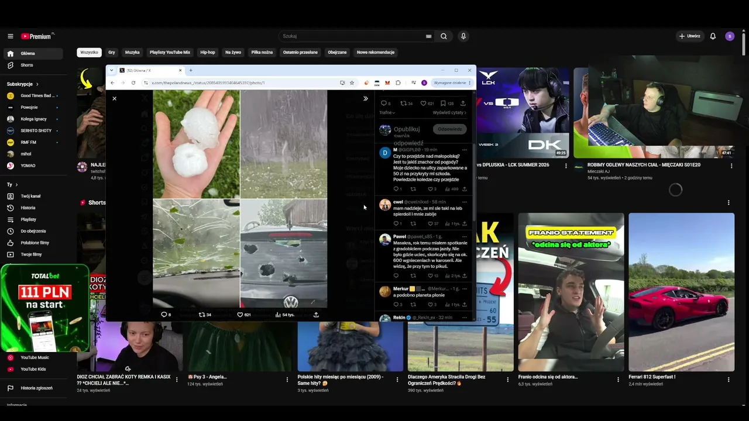Viewport: 749px width, 421px height.
Task: Open a new browser tab
Action: tap(191, 70)
